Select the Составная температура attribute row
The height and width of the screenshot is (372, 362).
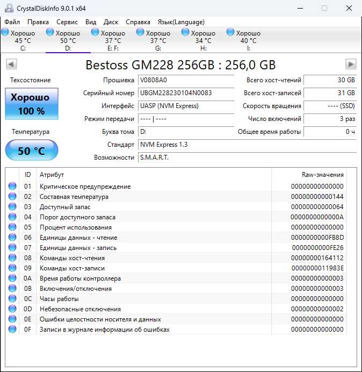click(x=74, y=197)
